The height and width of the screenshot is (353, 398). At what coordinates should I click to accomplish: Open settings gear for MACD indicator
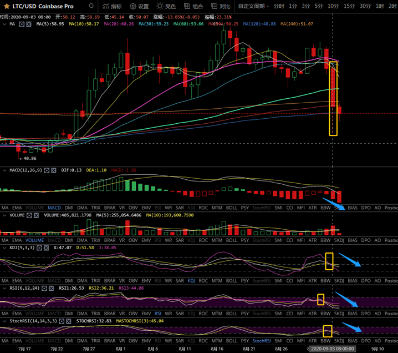[47, 170]
